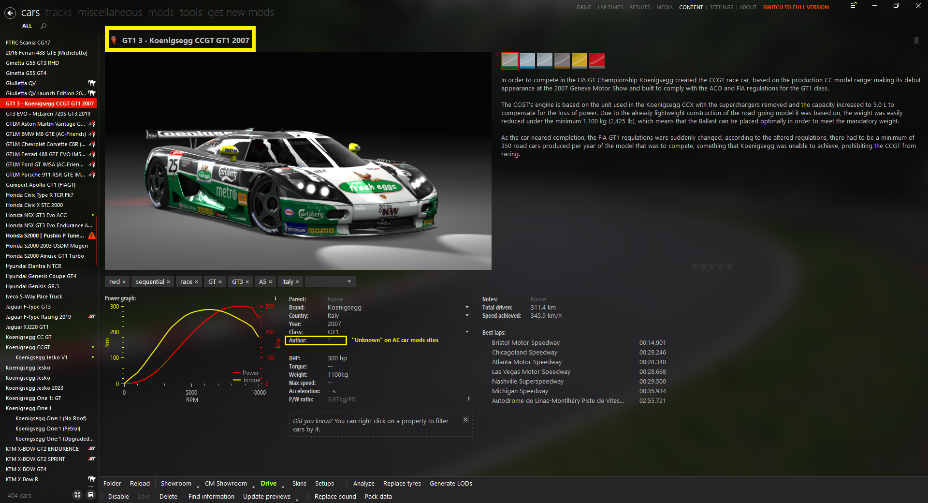Image resolution: width=928 pixels, height=503 pixels.
Task: Click the ST badge on KTM X-BOW GT2 ENDURANCE
Action: [92, 449]
